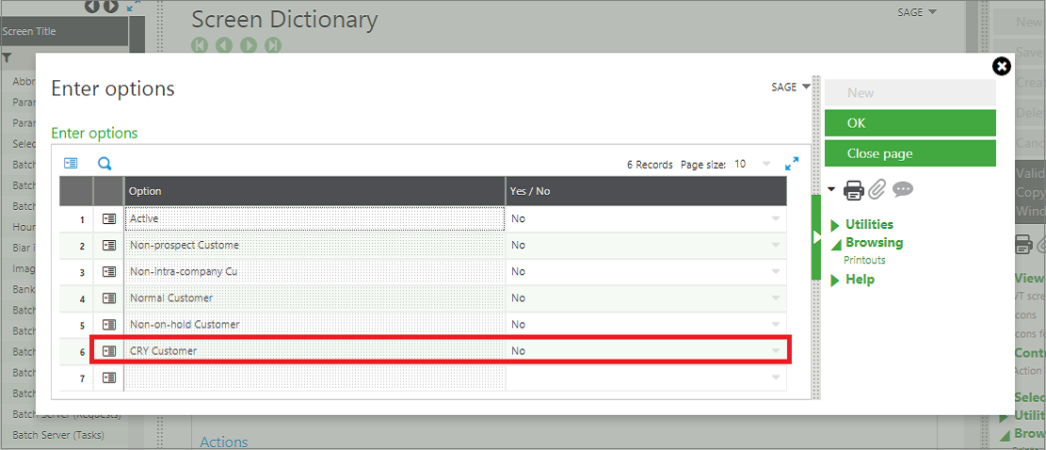Click the Yes / No column header
Viewport: 1046px width, 450px height.
point(646,191)
